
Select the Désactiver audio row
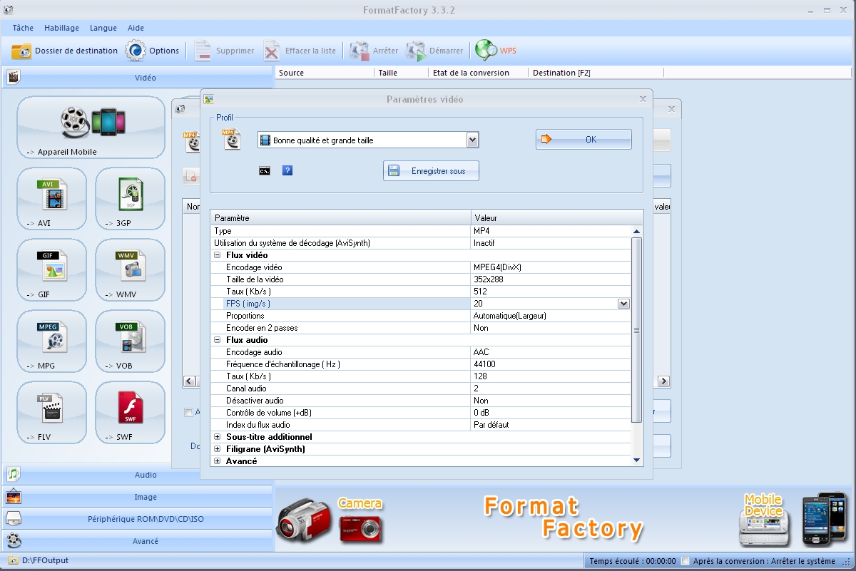421,401
